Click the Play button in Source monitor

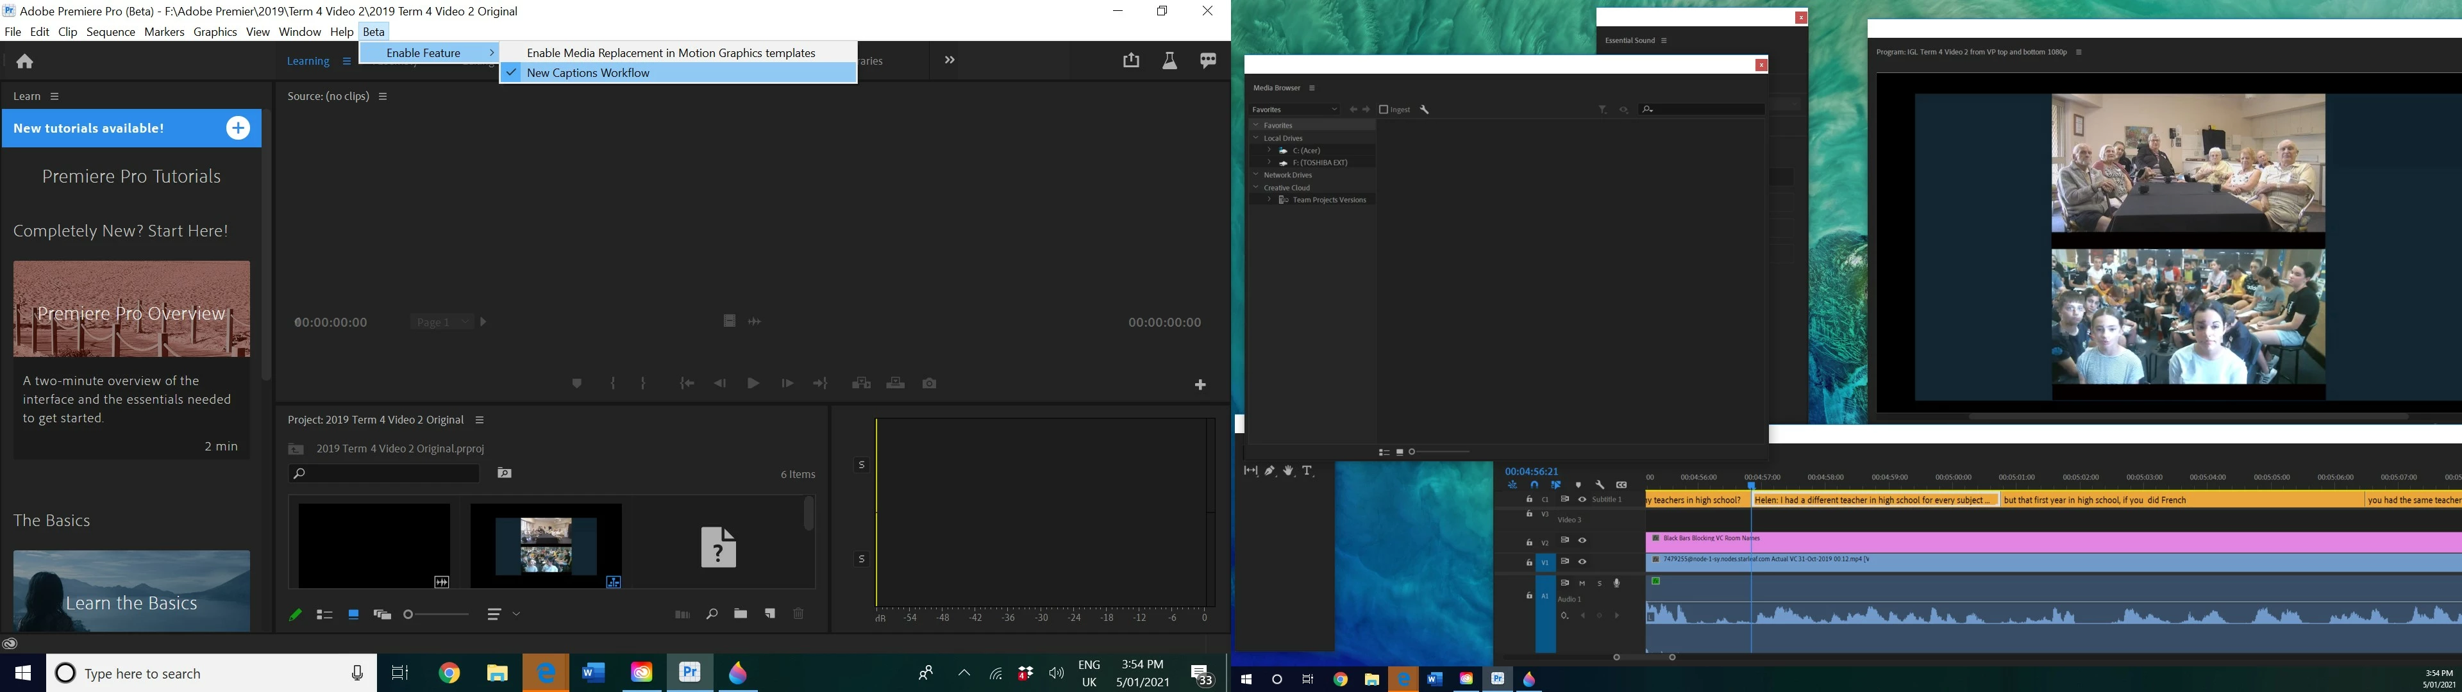pos(753,383)
